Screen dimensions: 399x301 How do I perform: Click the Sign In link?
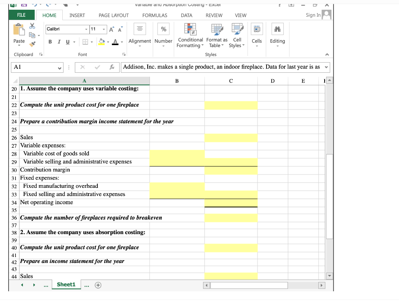click(313, 15)
